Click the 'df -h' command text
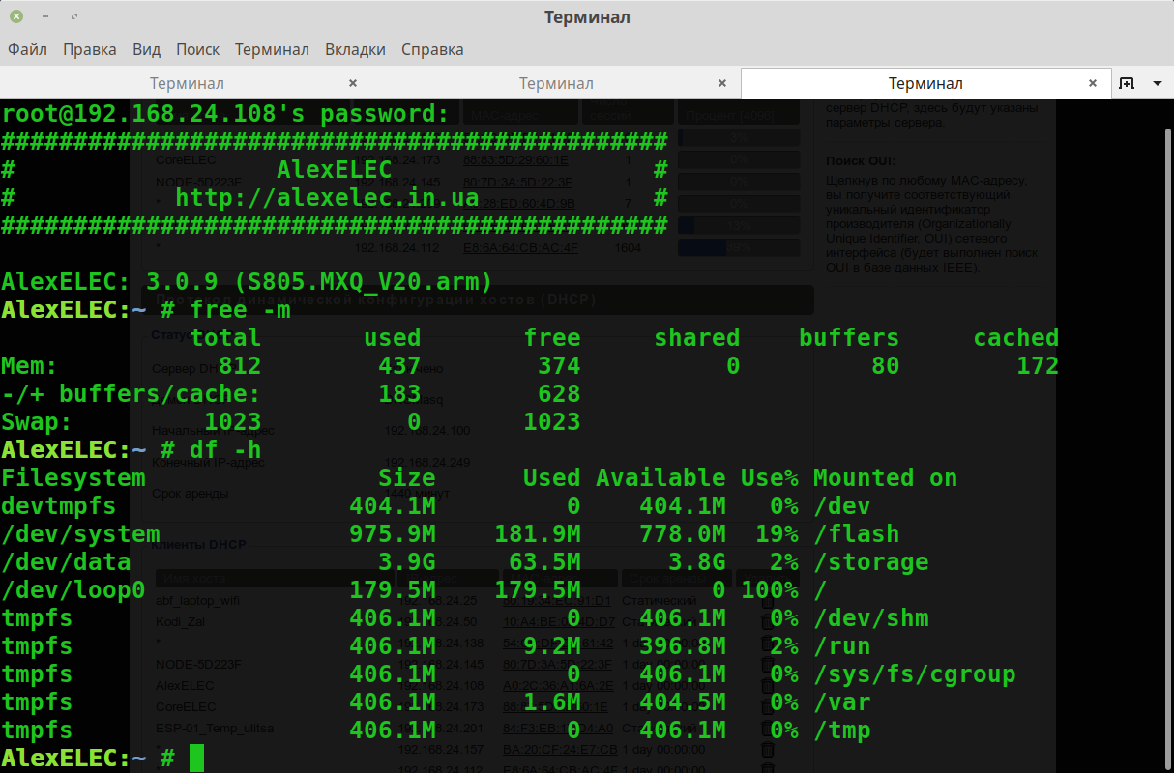Viewport: 1174px width, 773px height. tap(226, 450)
